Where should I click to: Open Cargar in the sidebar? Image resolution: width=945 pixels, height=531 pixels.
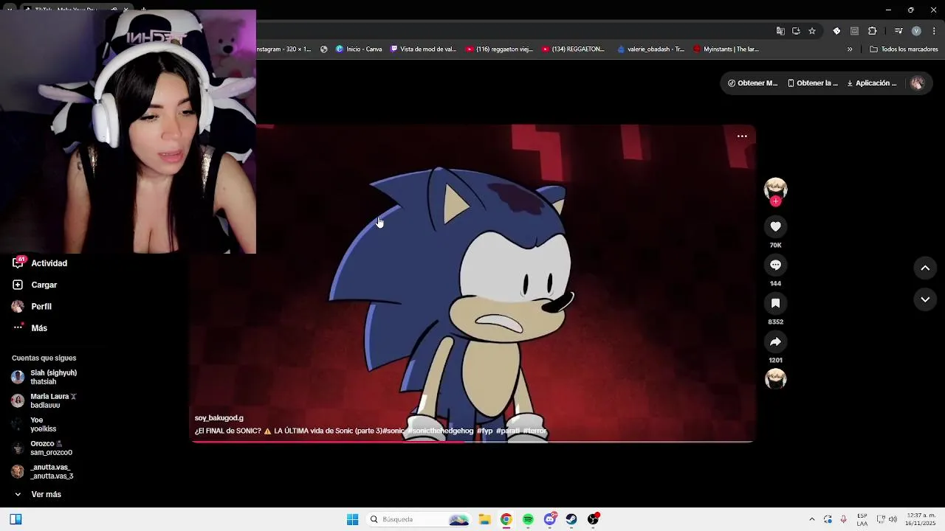click(35, 285)
